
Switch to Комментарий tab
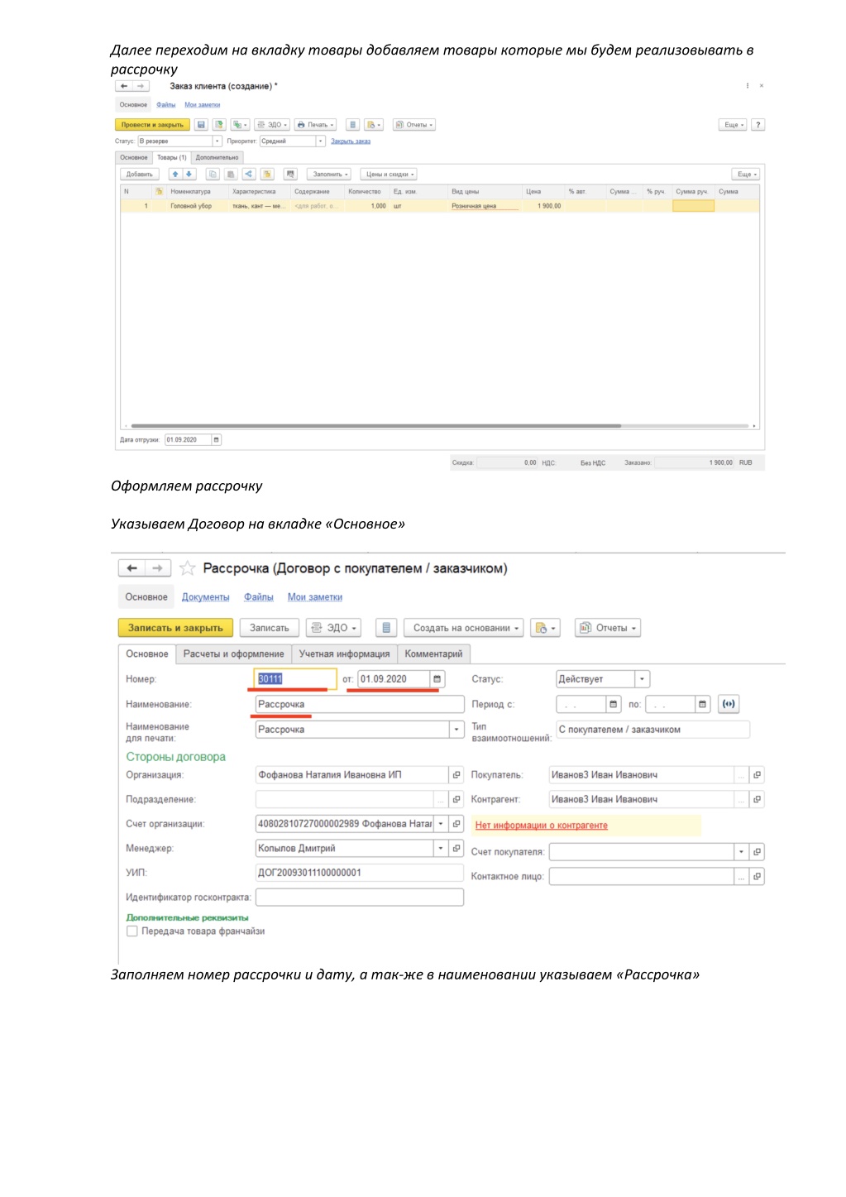(433, 654)
